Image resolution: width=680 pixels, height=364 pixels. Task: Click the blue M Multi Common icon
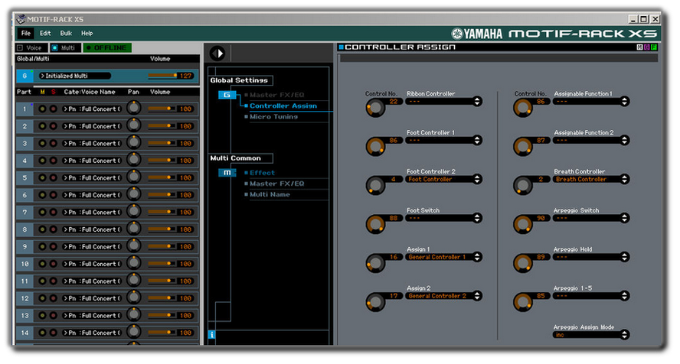click(227, 173)
